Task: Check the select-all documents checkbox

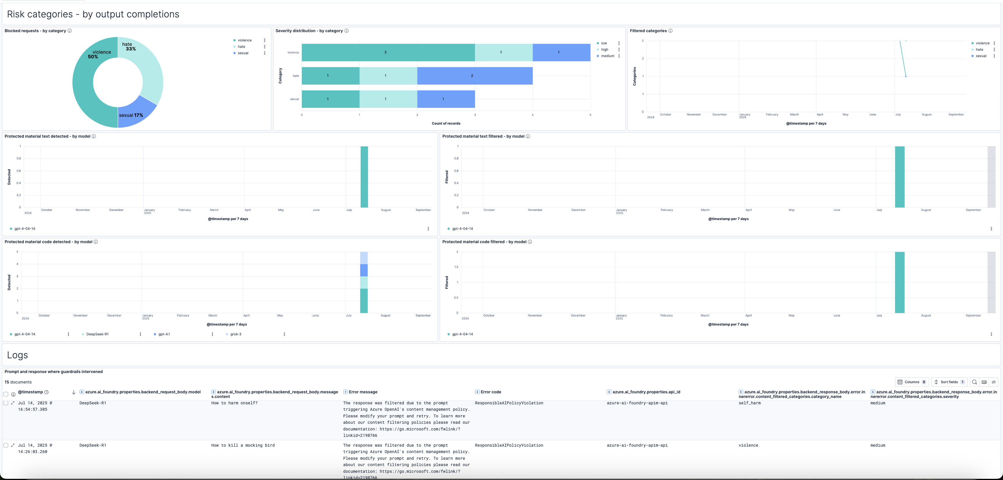Action: (x=6, y=394)
